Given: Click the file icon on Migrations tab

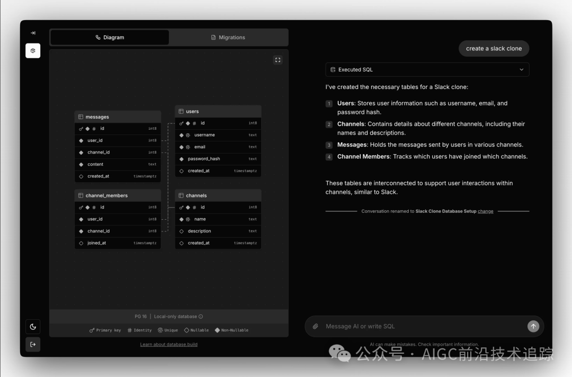Looking at the screenshot, I should (213, 37).
